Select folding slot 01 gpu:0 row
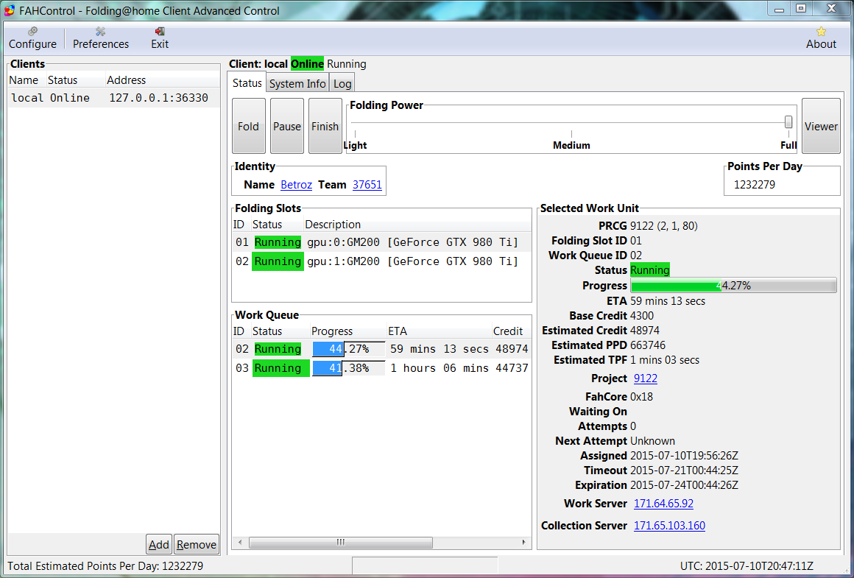 [x=382, y=242]
